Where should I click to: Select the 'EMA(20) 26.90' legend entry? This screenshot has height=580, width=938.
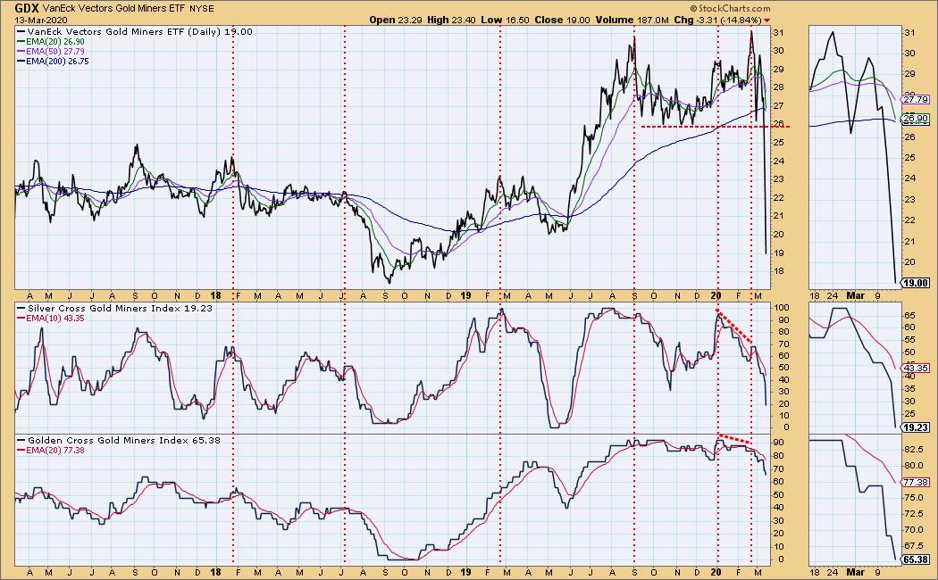pyautogui.click(x=52, y=42)
